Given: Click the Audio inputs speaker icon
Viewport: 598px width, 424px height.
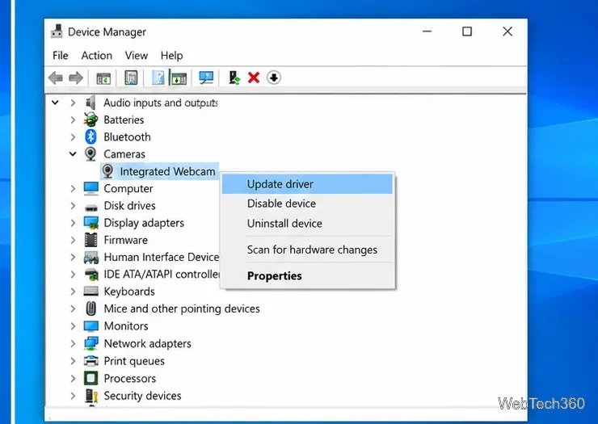Looking at the screenshot, I should [91, 103].
